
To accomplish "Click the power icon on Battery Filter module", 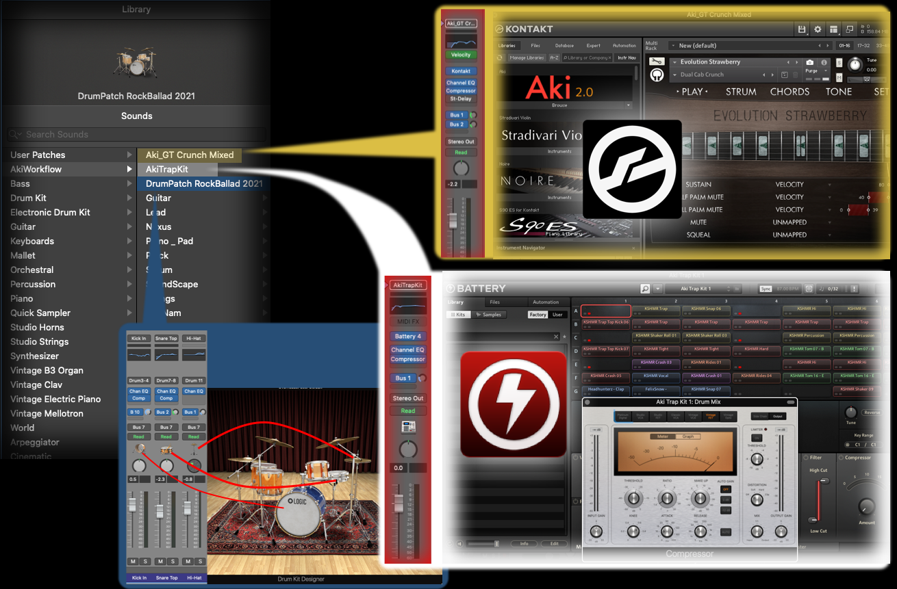I will pyautogui.click(x=806, y=458).
